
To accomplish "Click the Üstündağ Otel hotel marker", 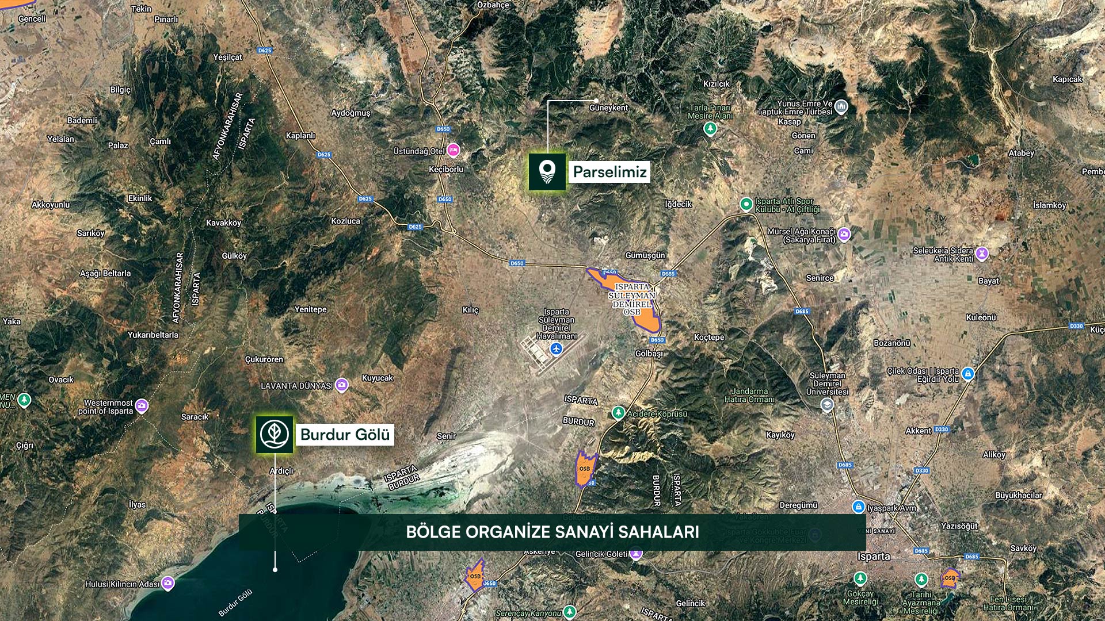I will click(454, 150).
